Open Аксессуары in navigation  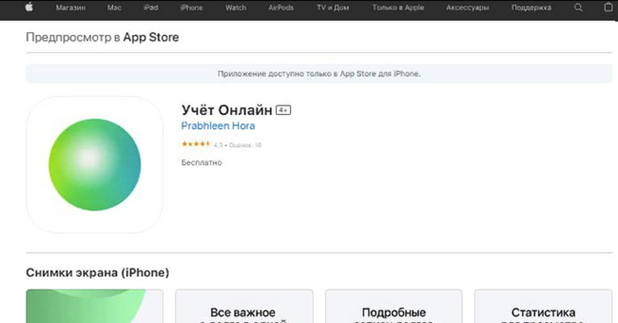468,8
